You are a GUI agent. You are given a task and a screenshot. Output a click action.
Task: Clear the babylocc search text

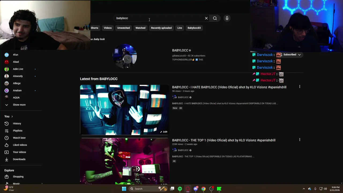pyautogui.click(x=206, y=18)
